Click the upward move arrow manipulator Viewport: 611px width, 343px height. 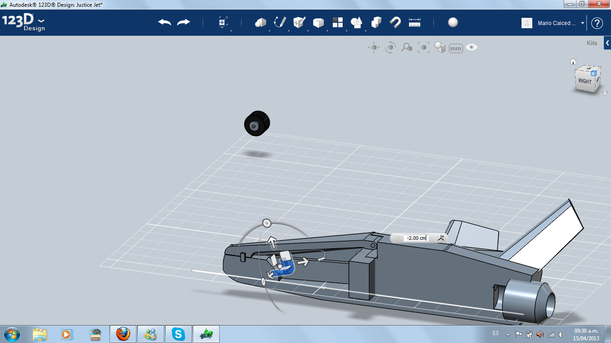tap(272, 242)
